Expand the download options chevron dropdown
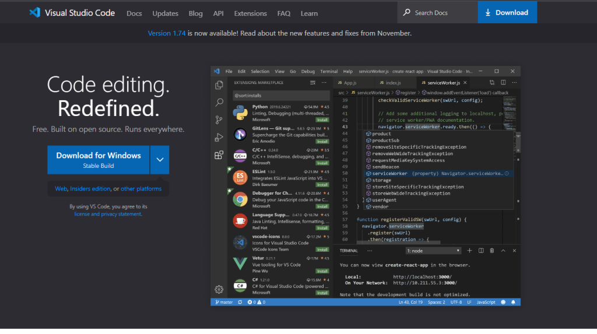 [x=160, y=160]
